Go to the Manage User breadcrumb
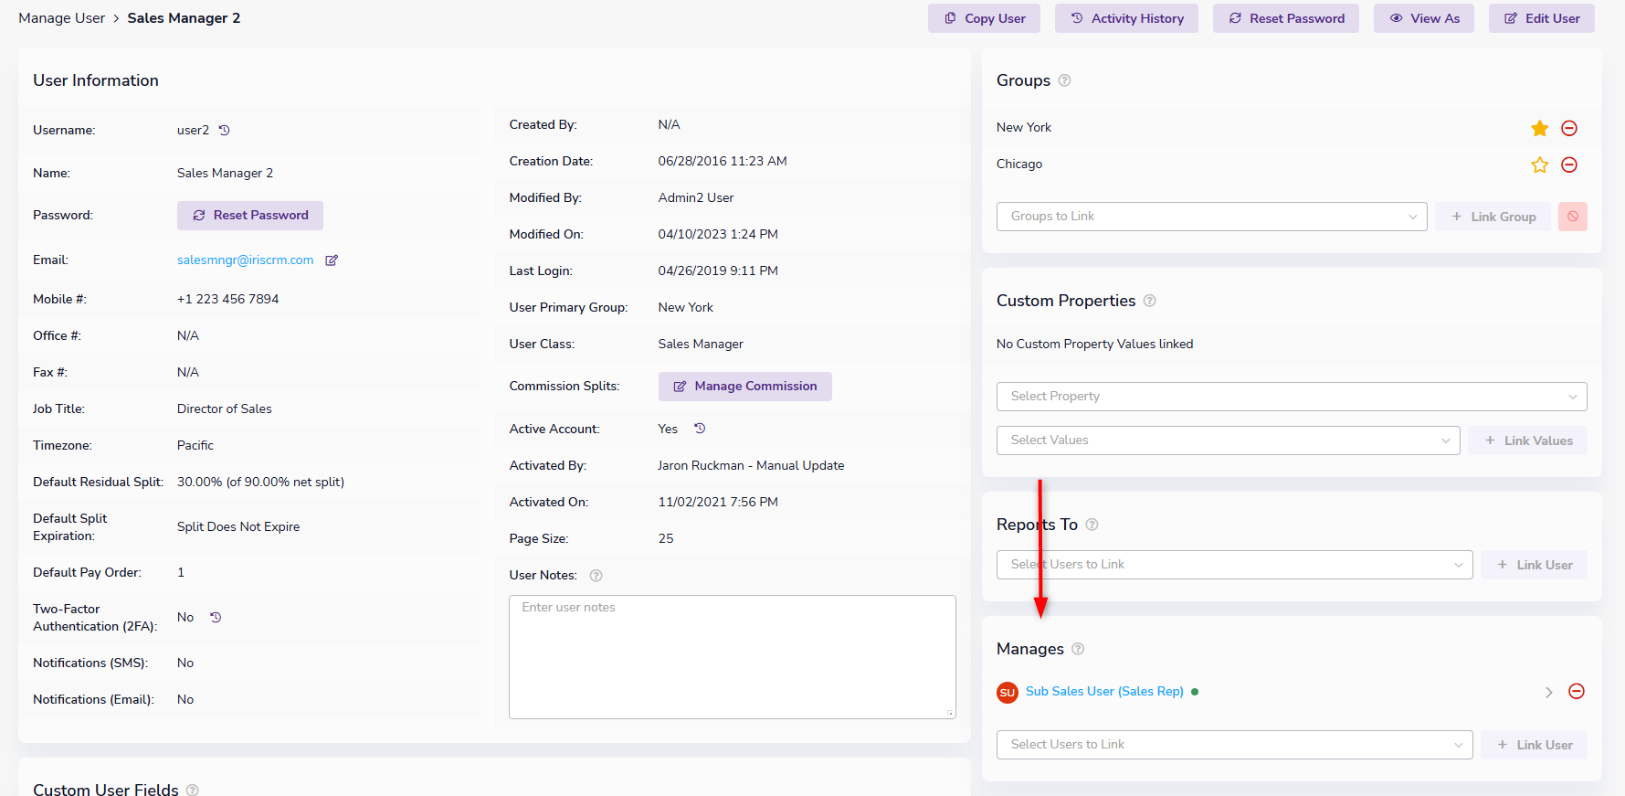 click(61, 18)
